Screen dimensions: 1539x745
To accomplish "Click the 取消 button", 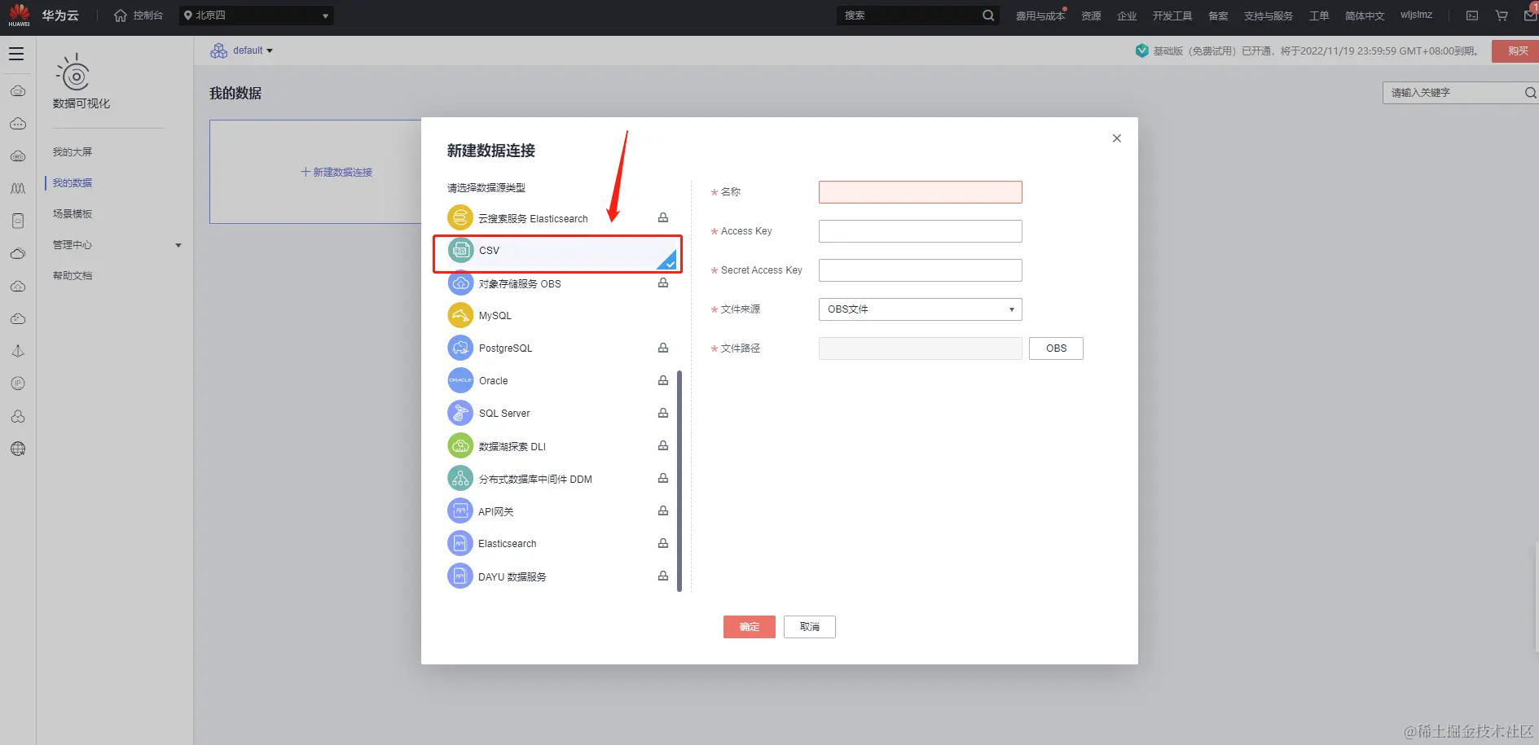I will coord(809,627).
